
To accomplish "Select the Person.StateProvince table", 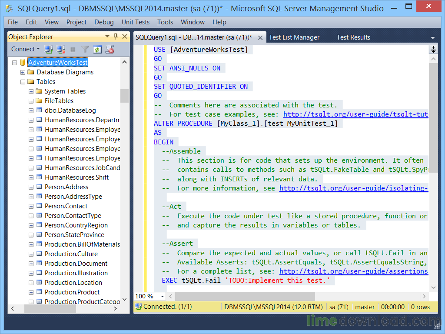I will pyautogui.click(x=74, y=234).
